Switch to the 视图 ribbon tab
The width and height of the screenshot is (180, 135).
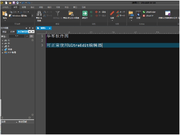[x=41, y=7]
